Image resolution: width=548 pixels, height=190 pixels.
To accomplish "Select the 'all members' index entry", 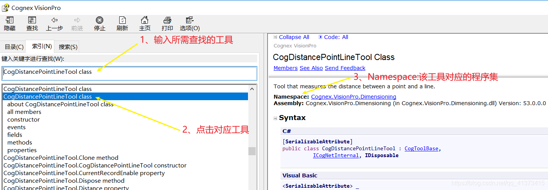I will click(24, 112).
